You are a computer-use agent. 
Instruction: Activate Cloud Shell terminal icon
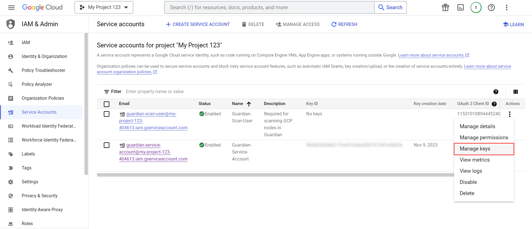[460, 8]
